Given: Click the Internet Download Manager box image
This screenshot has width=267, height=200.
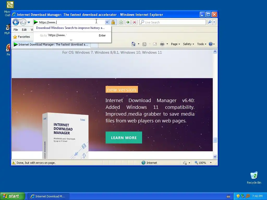Looking at the screenshot, I should coord(65,136).
